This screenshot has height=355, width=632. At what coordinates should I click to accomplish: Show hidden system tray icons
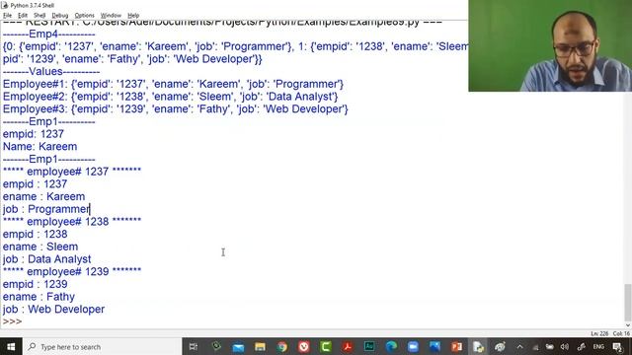520,346
